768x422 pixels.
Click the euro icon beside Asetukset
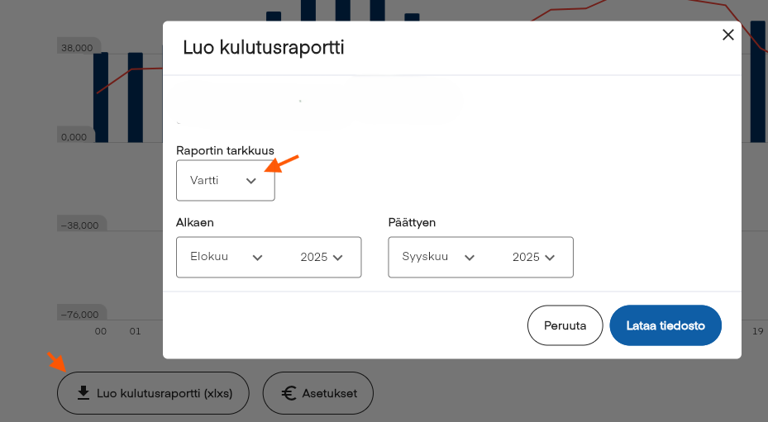click(289, 393)
